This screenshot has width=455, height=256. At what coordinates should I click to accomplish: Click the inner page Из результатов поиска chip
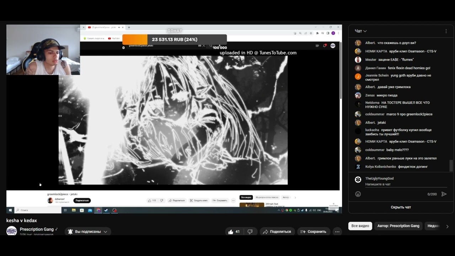267,197
